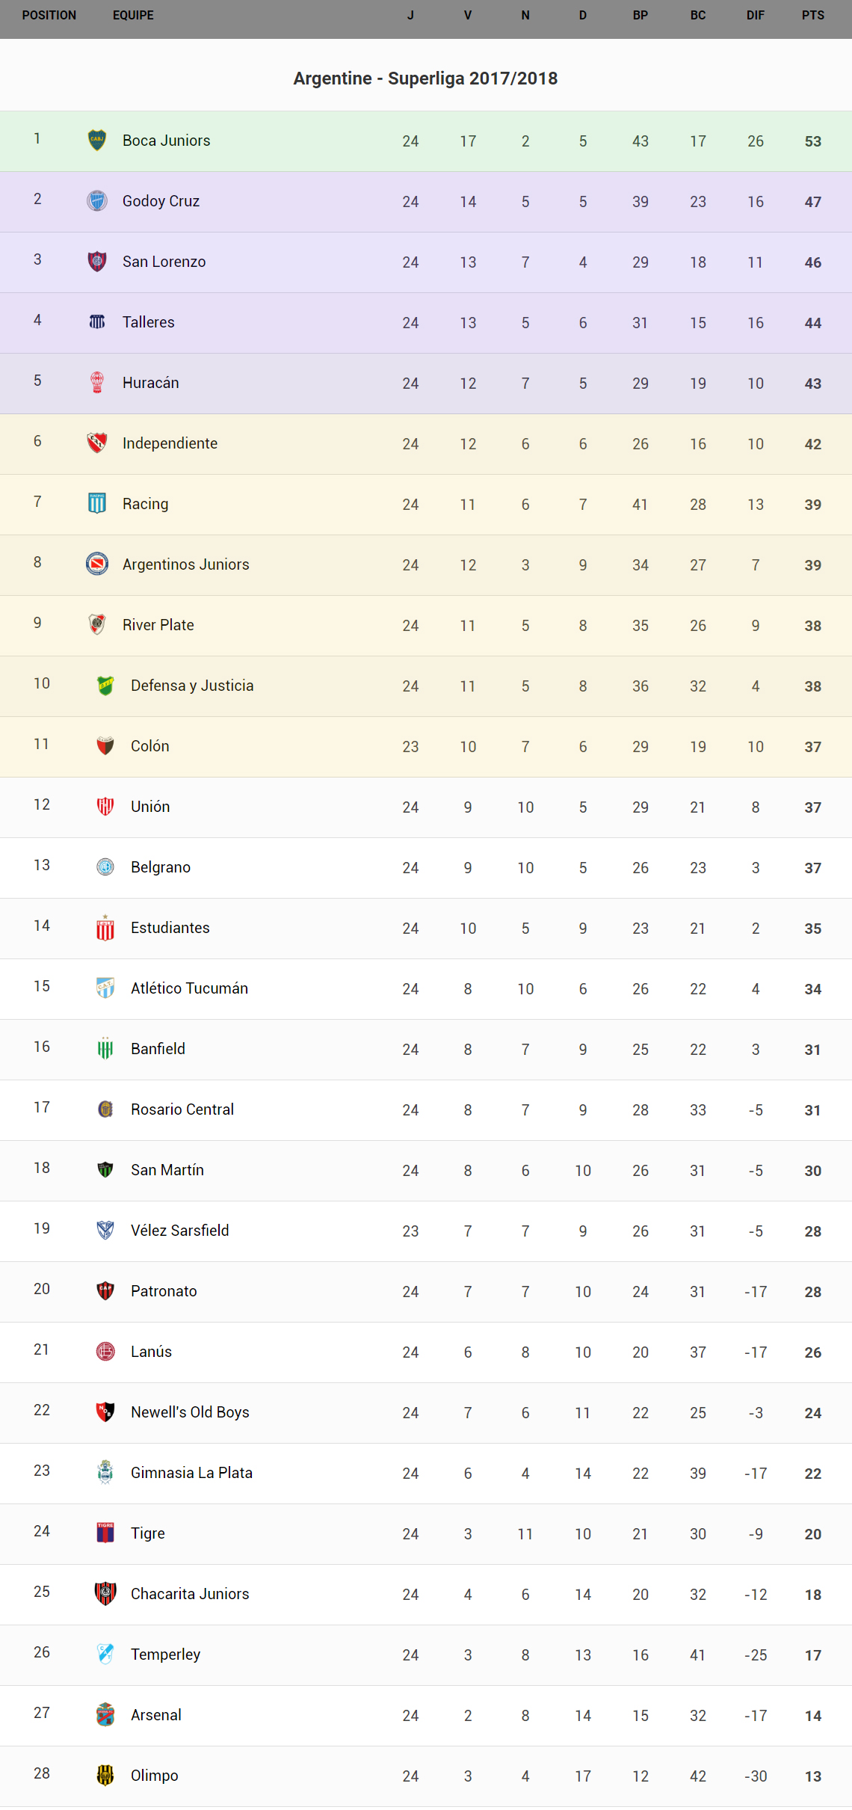Open Newell's Old Boys team page
This screenshot has width=852, height=1810.
(190, 1412)
